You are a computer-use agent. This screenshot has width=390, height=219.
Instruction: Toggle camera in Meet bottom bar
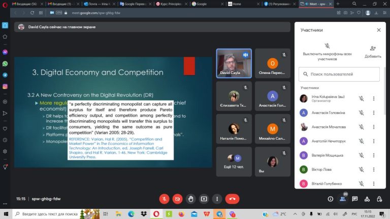[177, 199]
